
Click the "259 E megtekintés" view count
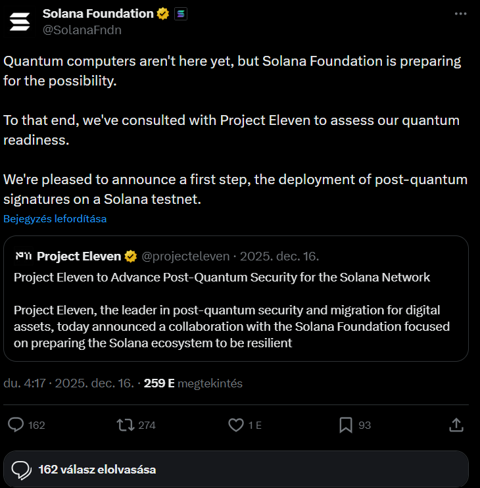pos(193,383)
